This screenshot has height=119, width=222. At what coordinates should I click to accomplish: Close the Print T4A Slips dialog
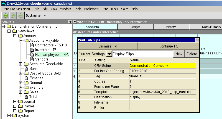(x=197, y=40)
